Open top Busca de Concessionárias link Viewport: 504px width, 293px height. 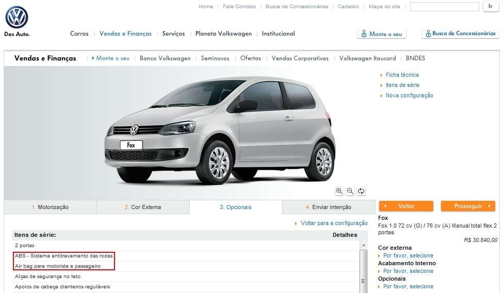click(297, 6)
